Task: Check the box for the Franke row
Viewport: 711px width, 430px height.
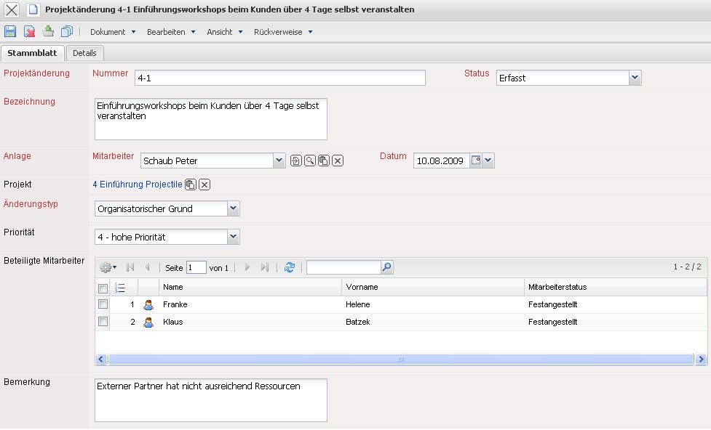Action: tap(103, 304)
